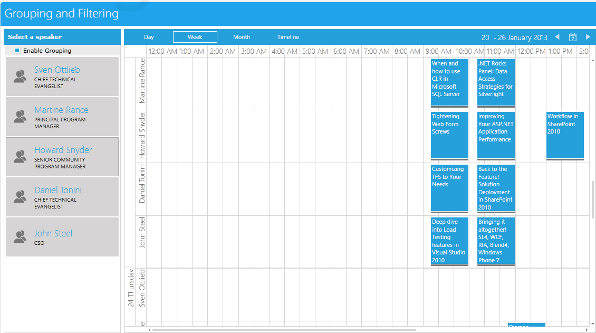Click the previous week arrow icon
The width and height of the screenshot is (596, 333).
point(557,37)
